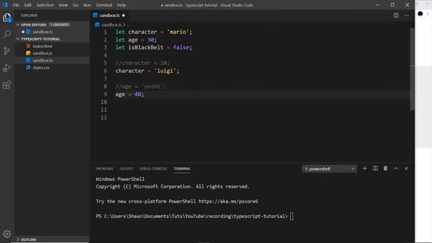432x243 pixels.
Task: Open the View menu
Action: [x=63, y=5]
